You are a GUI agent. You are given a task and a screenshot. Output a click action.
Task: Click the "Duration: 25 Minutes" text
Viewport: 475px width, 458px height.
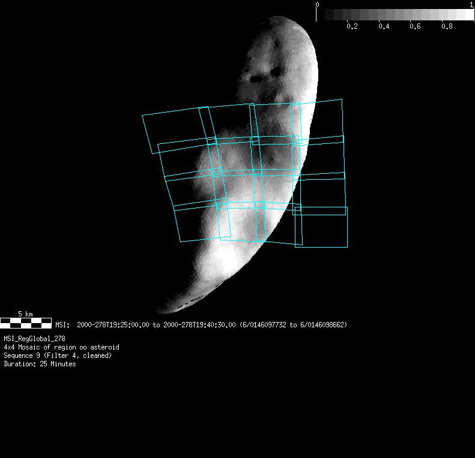coord(40,364)
